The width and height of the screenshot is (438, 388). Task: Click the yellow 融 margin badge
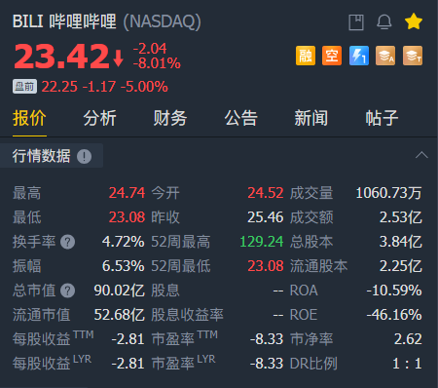point(306,56)
